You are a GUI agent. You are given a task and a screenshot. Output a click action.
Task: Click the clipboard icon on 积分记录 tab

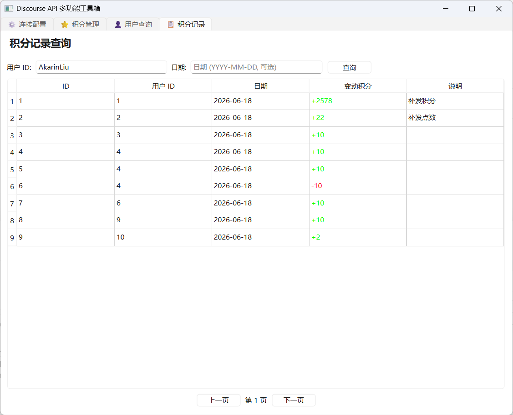pyautogui.click(x=171, y=25)
